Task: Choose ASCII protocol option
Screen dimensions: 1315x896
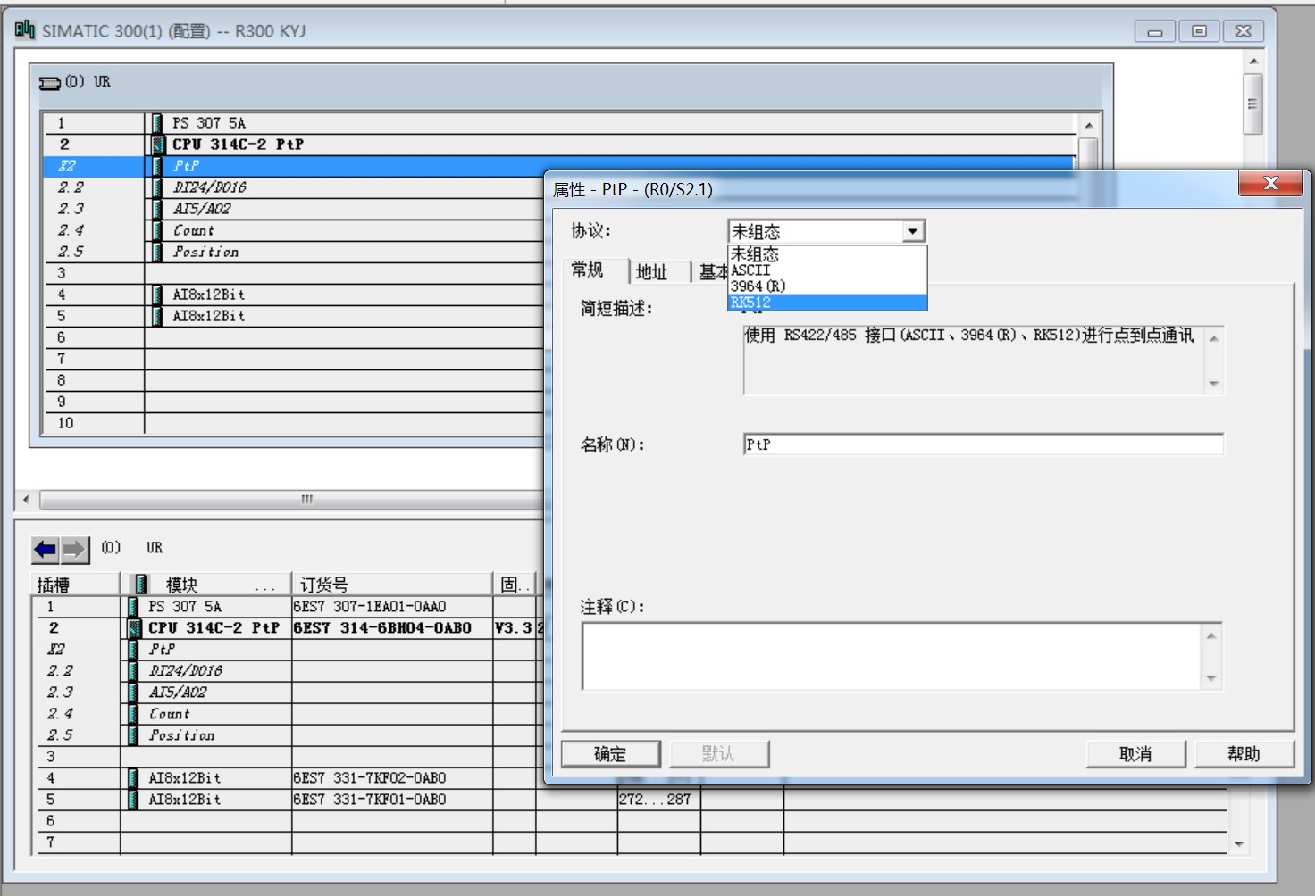Action: (x=826, y=270)
